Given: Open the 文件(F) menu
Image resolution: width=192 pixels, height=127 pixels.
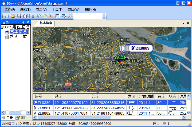Looking at the screenshot, I should (x=10, y=10).
